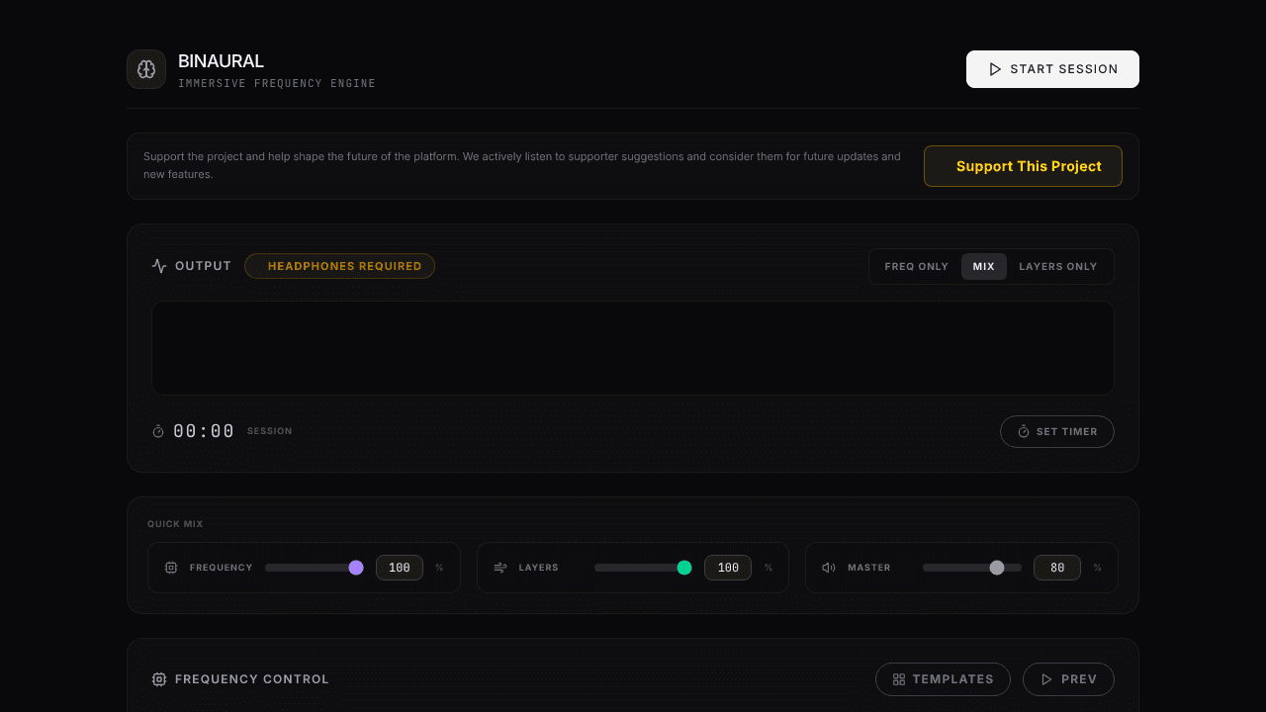The image size is (1266, 712).
Task: Adjust the gray Master volume slider
Action: [x=972, y=568]
